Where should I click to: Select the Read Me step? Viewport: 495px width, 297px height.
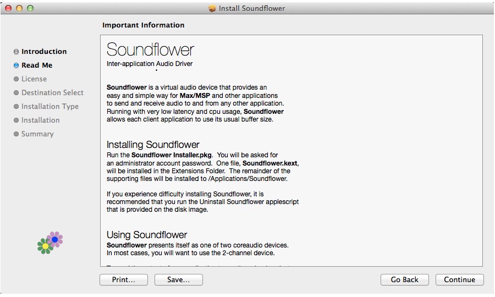point(37,65)
